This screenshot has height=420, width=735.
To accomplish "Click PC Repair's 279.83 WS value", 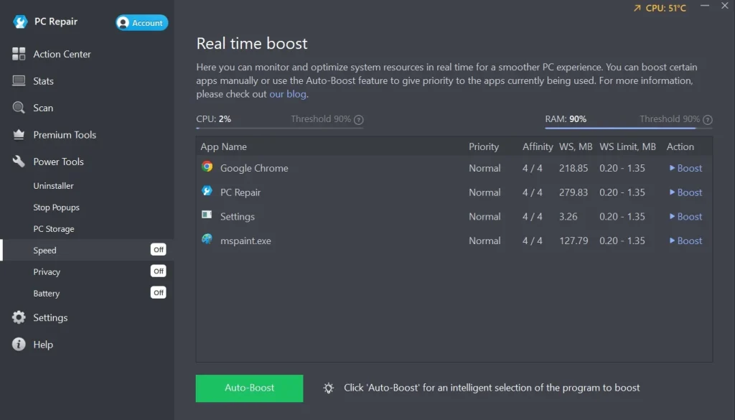I will click(x=574, y=192).
